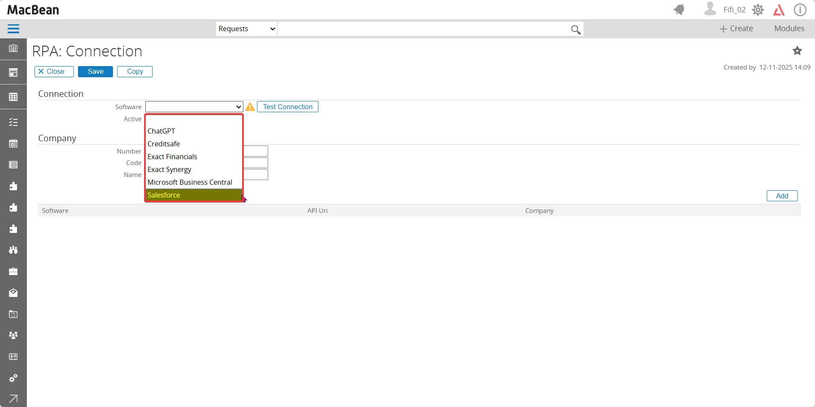This screenshot has width=815, height=407.
Task: Choose Exact Synergy option
Action: point(194,169)
